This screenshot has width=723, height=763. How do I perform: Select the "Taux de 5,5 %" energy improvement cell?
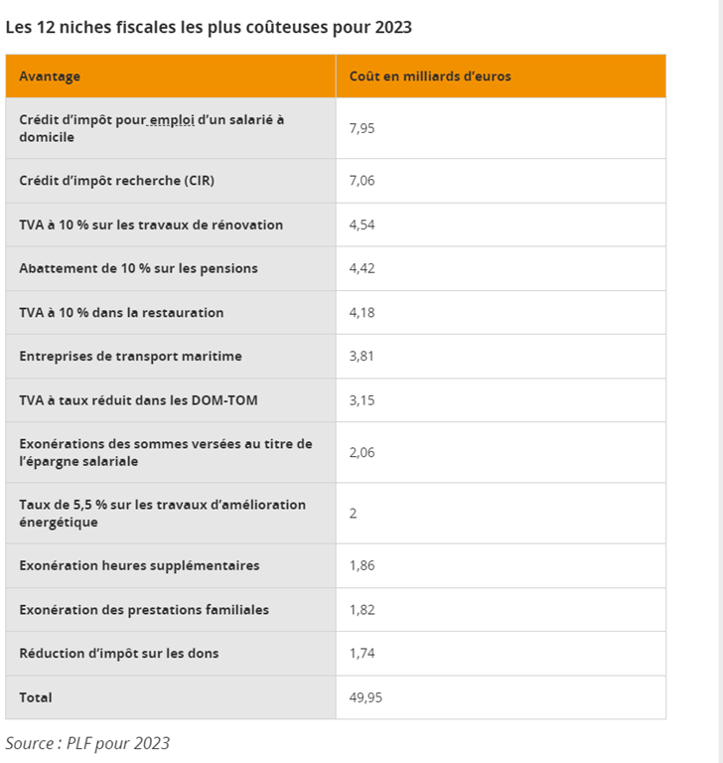click(162, 513)
